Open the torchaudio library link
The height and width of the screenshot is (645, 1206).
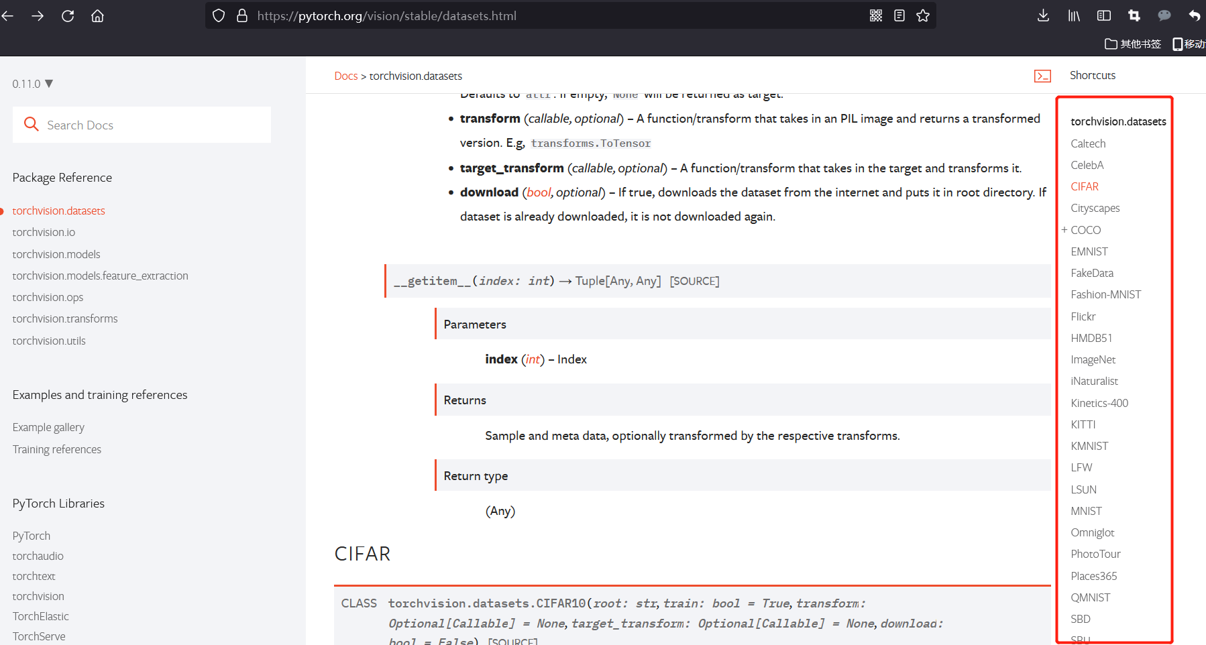pyautogui.click(x=38, y=556)
